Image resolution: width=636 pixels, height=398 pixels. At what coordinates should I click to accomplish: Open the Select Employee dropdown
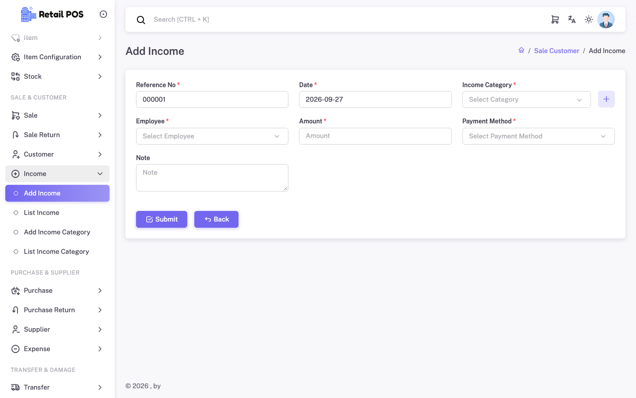click(x=212, y=136)
